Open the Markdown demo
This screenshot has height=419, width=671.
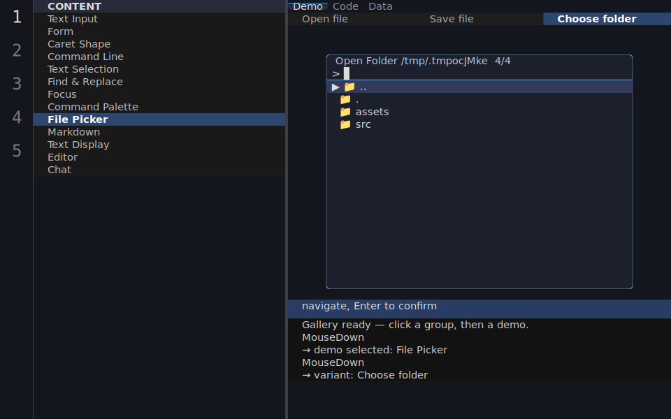click(159, 132)
